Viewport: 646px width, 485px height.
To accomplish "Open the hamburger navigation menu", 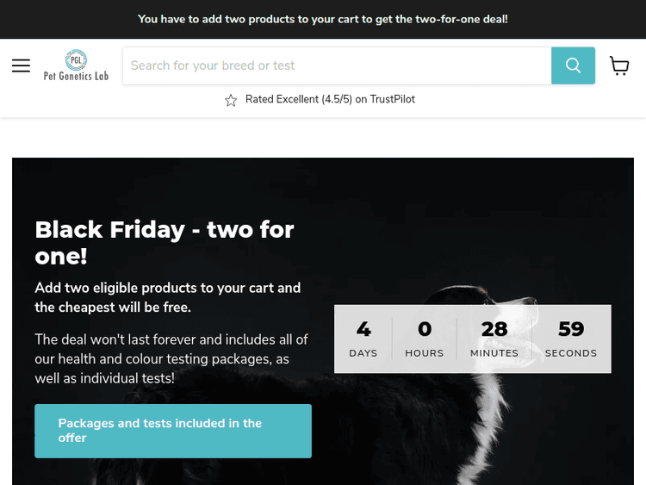I will (x=22, y=66).
